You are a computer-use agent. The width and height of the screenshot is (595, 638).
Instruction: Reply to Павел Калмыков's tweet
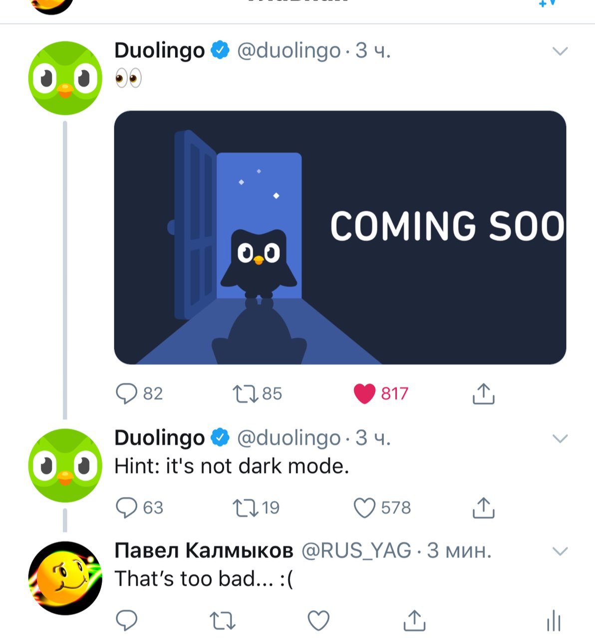[126, 621]
